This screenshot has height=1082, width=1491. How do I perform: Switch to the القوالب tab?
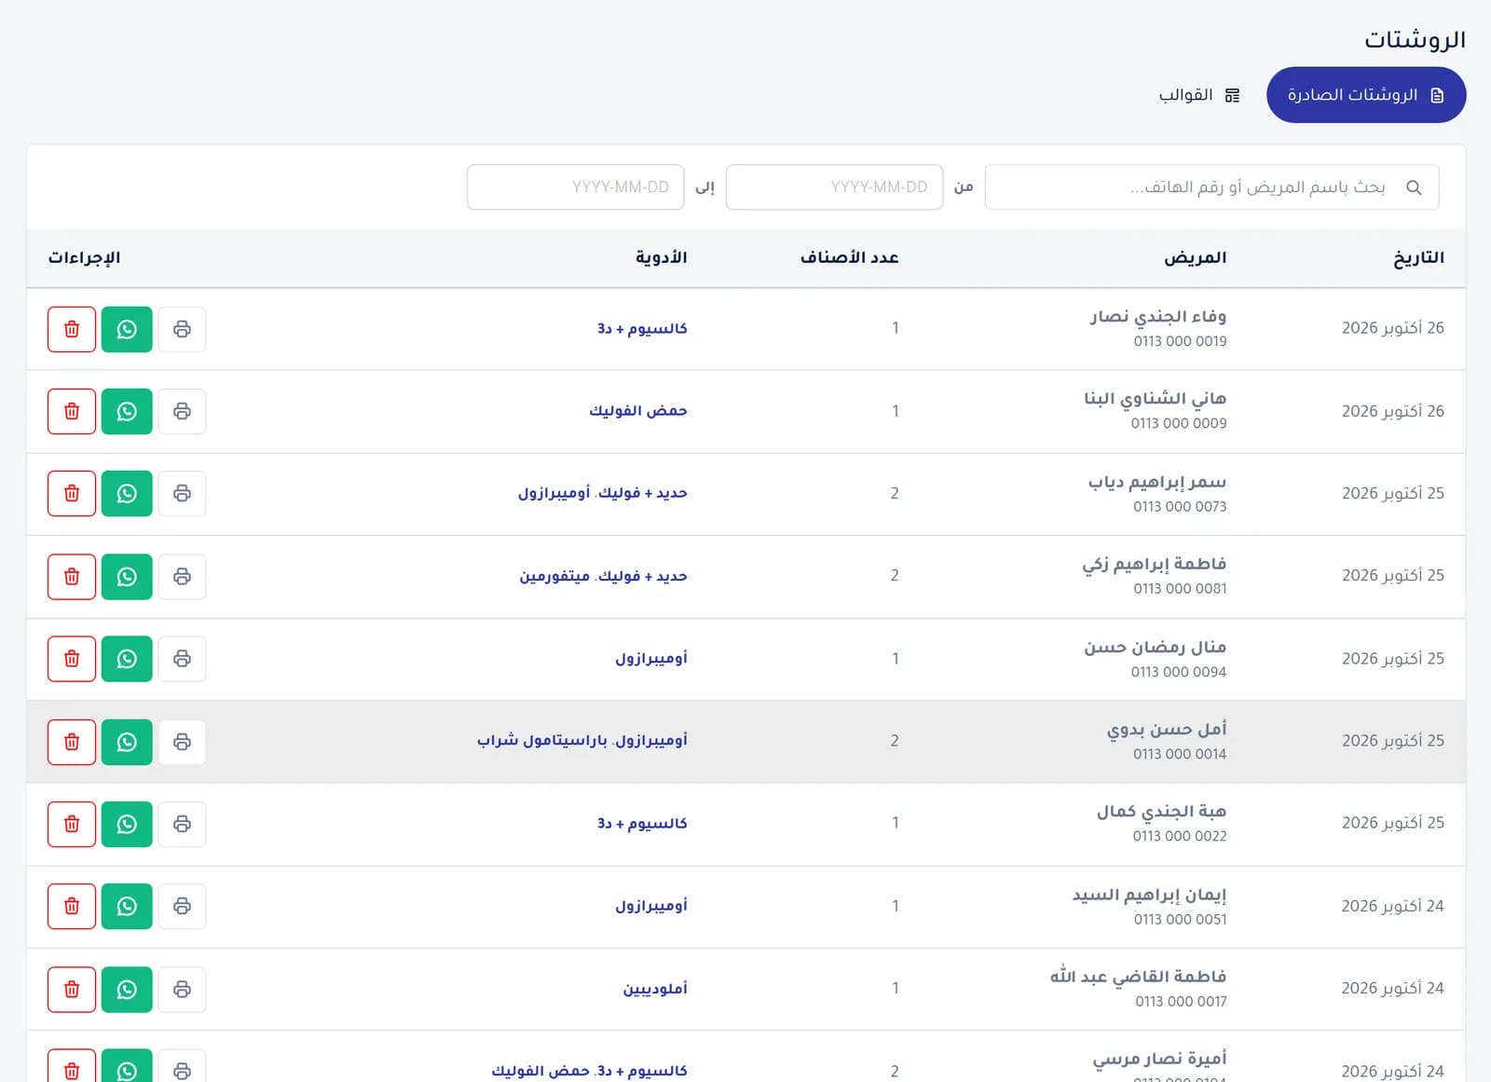point(1199,95)
